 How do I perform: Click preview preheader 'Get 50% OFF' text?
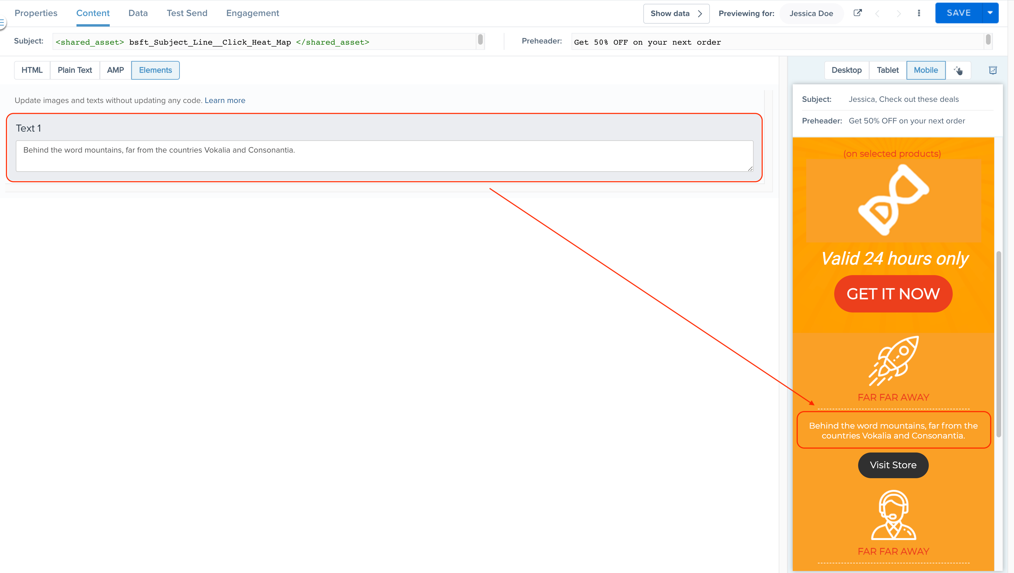click(x=907, y=121)
